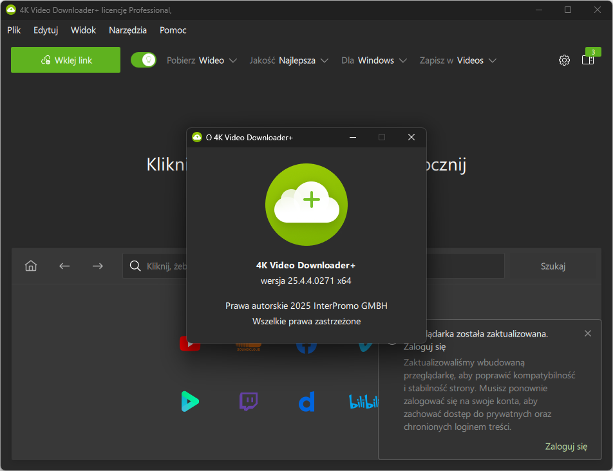Viewport: 613px width, 471px height.
Task: Open the Pobierz Wideo dropdown
Action: (202, 60)
